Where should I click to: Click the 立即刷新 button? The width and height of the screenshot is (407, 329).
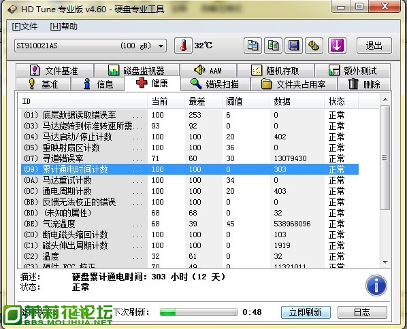[306, 312]
